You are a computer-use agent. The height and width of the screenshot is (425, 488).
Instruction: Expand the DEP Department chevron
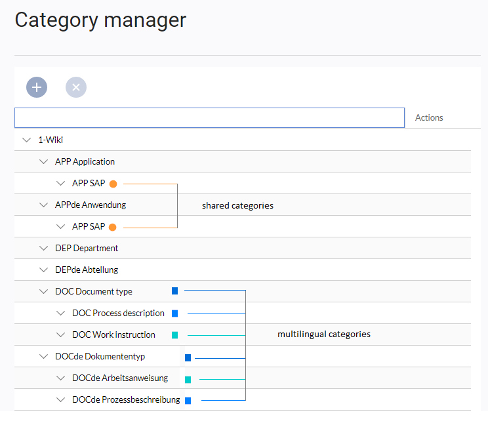(x=43, y=249)
